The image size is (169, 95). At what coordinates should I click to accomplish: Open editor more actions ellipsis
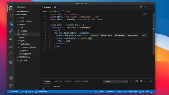pyautogui.click(x=151, y=7)
